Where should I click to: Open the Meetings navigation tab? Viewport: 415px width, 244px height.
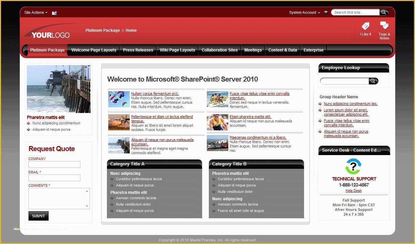(x=253, y=50)
